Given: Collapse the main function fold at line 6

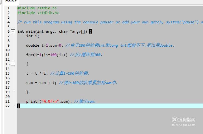Looking at the screenshot, I should [x=13, y=31].
